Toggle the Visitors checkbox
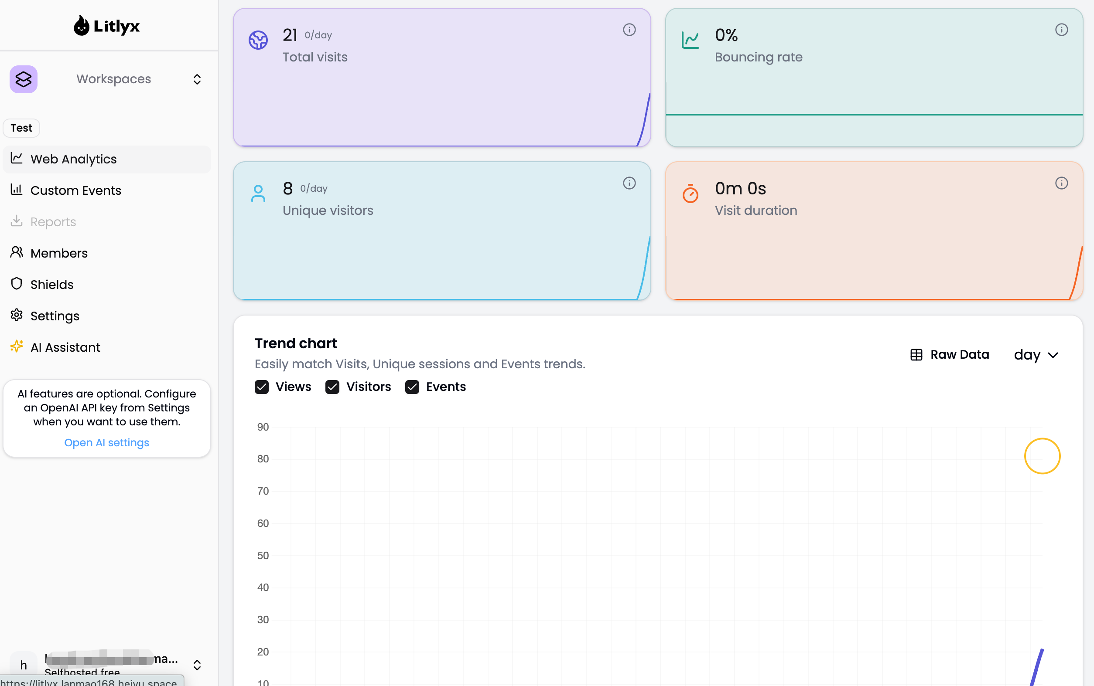 click(332, 387)
